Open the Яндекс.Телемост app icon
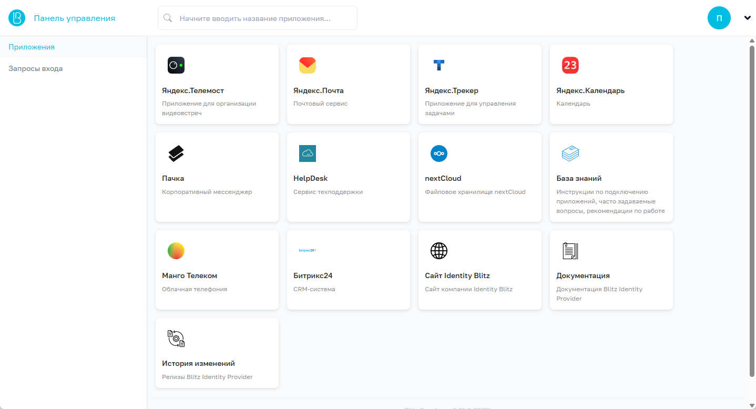756x409 pixels. tap(176, 65)
